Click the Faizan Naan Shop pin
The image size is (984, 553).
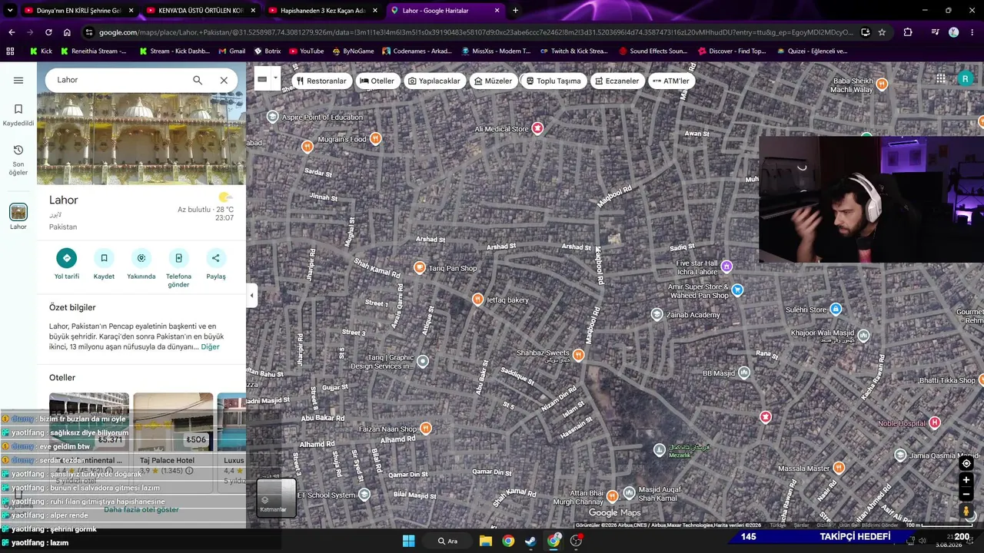coord(426,428)
